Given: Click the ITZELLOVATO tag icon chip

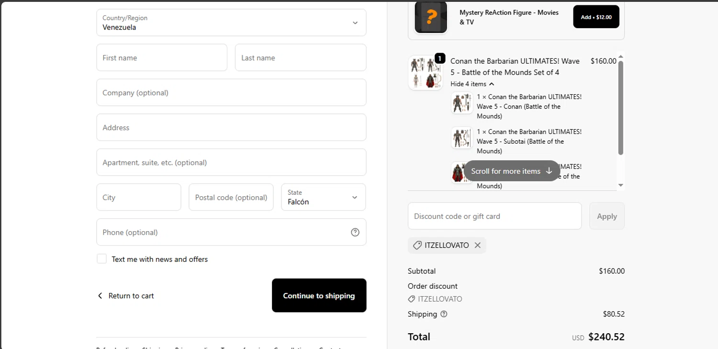Looking at the screenshot, I should click(x=417, y=245).
